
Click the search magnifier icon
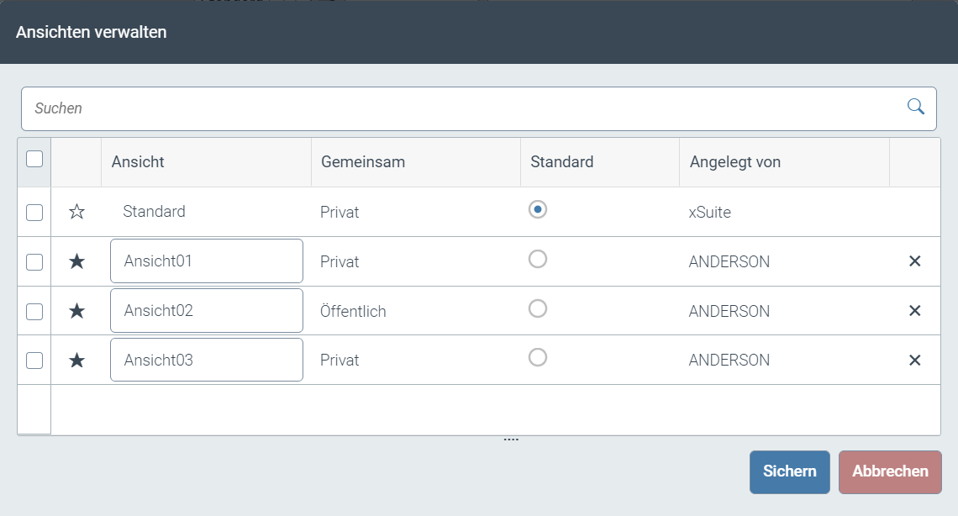tap(915, 108)
